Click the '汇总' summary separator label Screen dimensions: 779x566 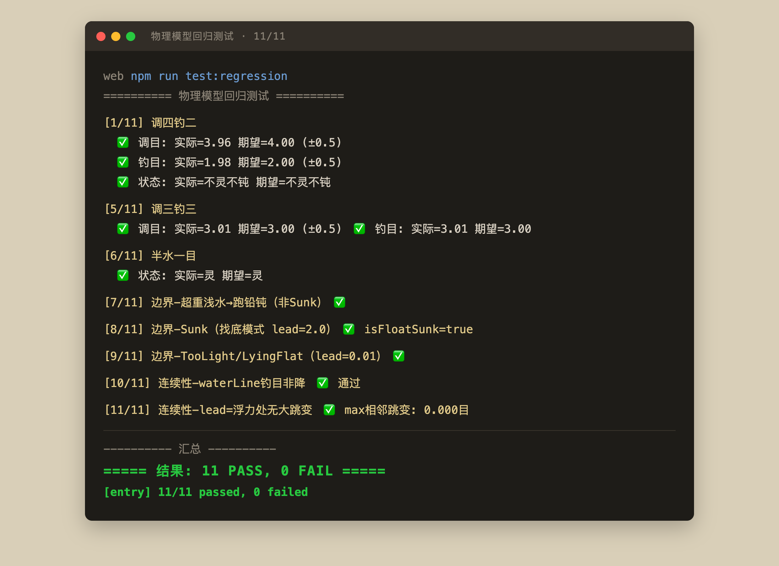coord(189,449)
